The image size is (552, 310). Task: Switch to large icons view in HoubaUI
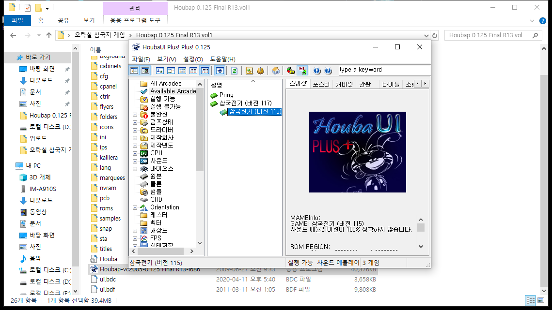coord(159,71)
